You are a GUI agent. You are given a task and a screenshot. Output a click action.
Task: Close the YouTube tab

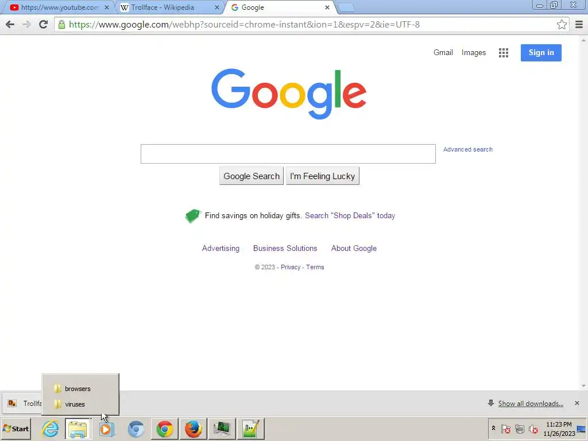106,7
